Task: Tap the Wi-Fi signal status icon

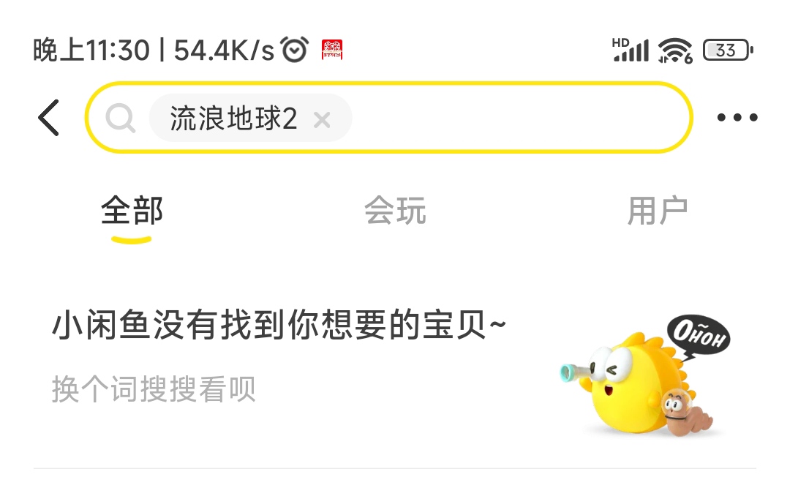Action: click(x=675, y=50)
